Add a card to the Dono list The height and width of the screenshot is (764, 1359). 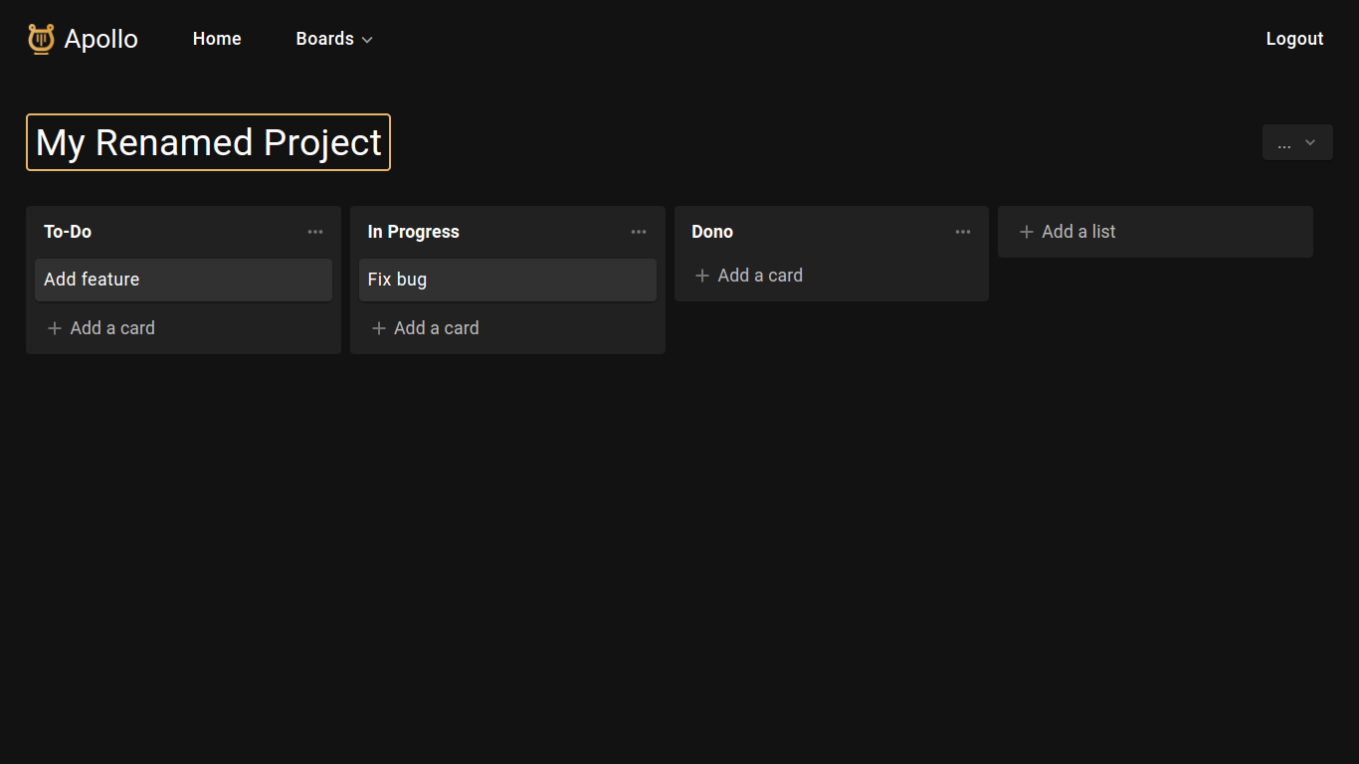coord(749,276)
